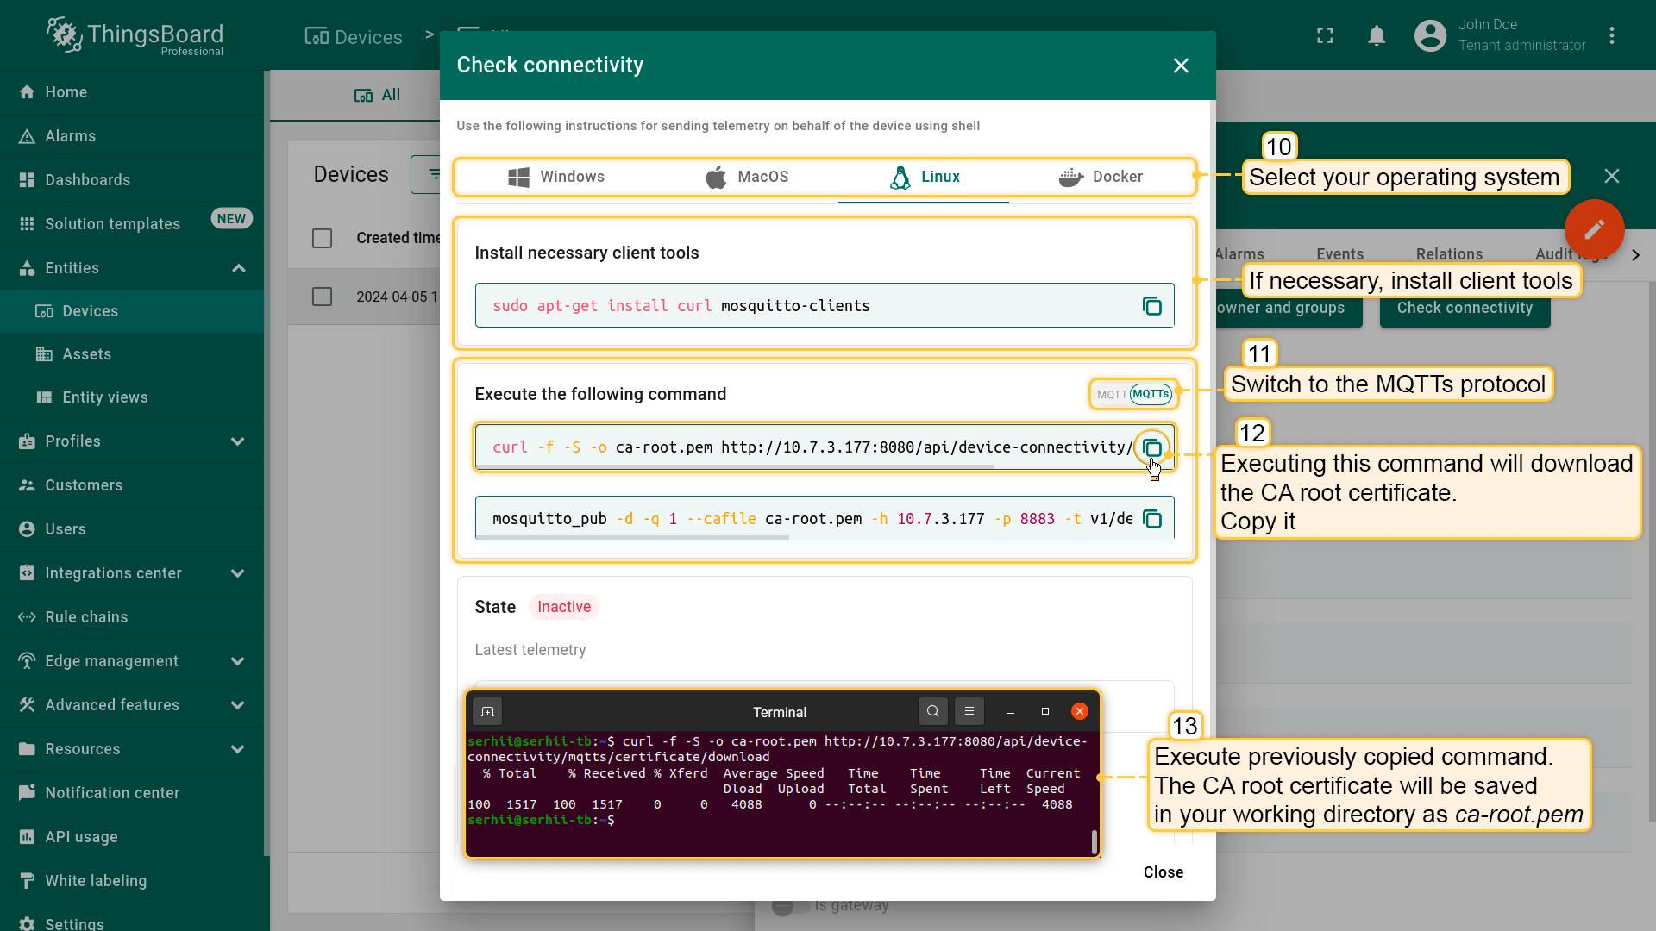Check the 2024-04-05 device row checkbox
This screenshot has width=1656, height=931.
pyautogui.click(x=322, y=297)
